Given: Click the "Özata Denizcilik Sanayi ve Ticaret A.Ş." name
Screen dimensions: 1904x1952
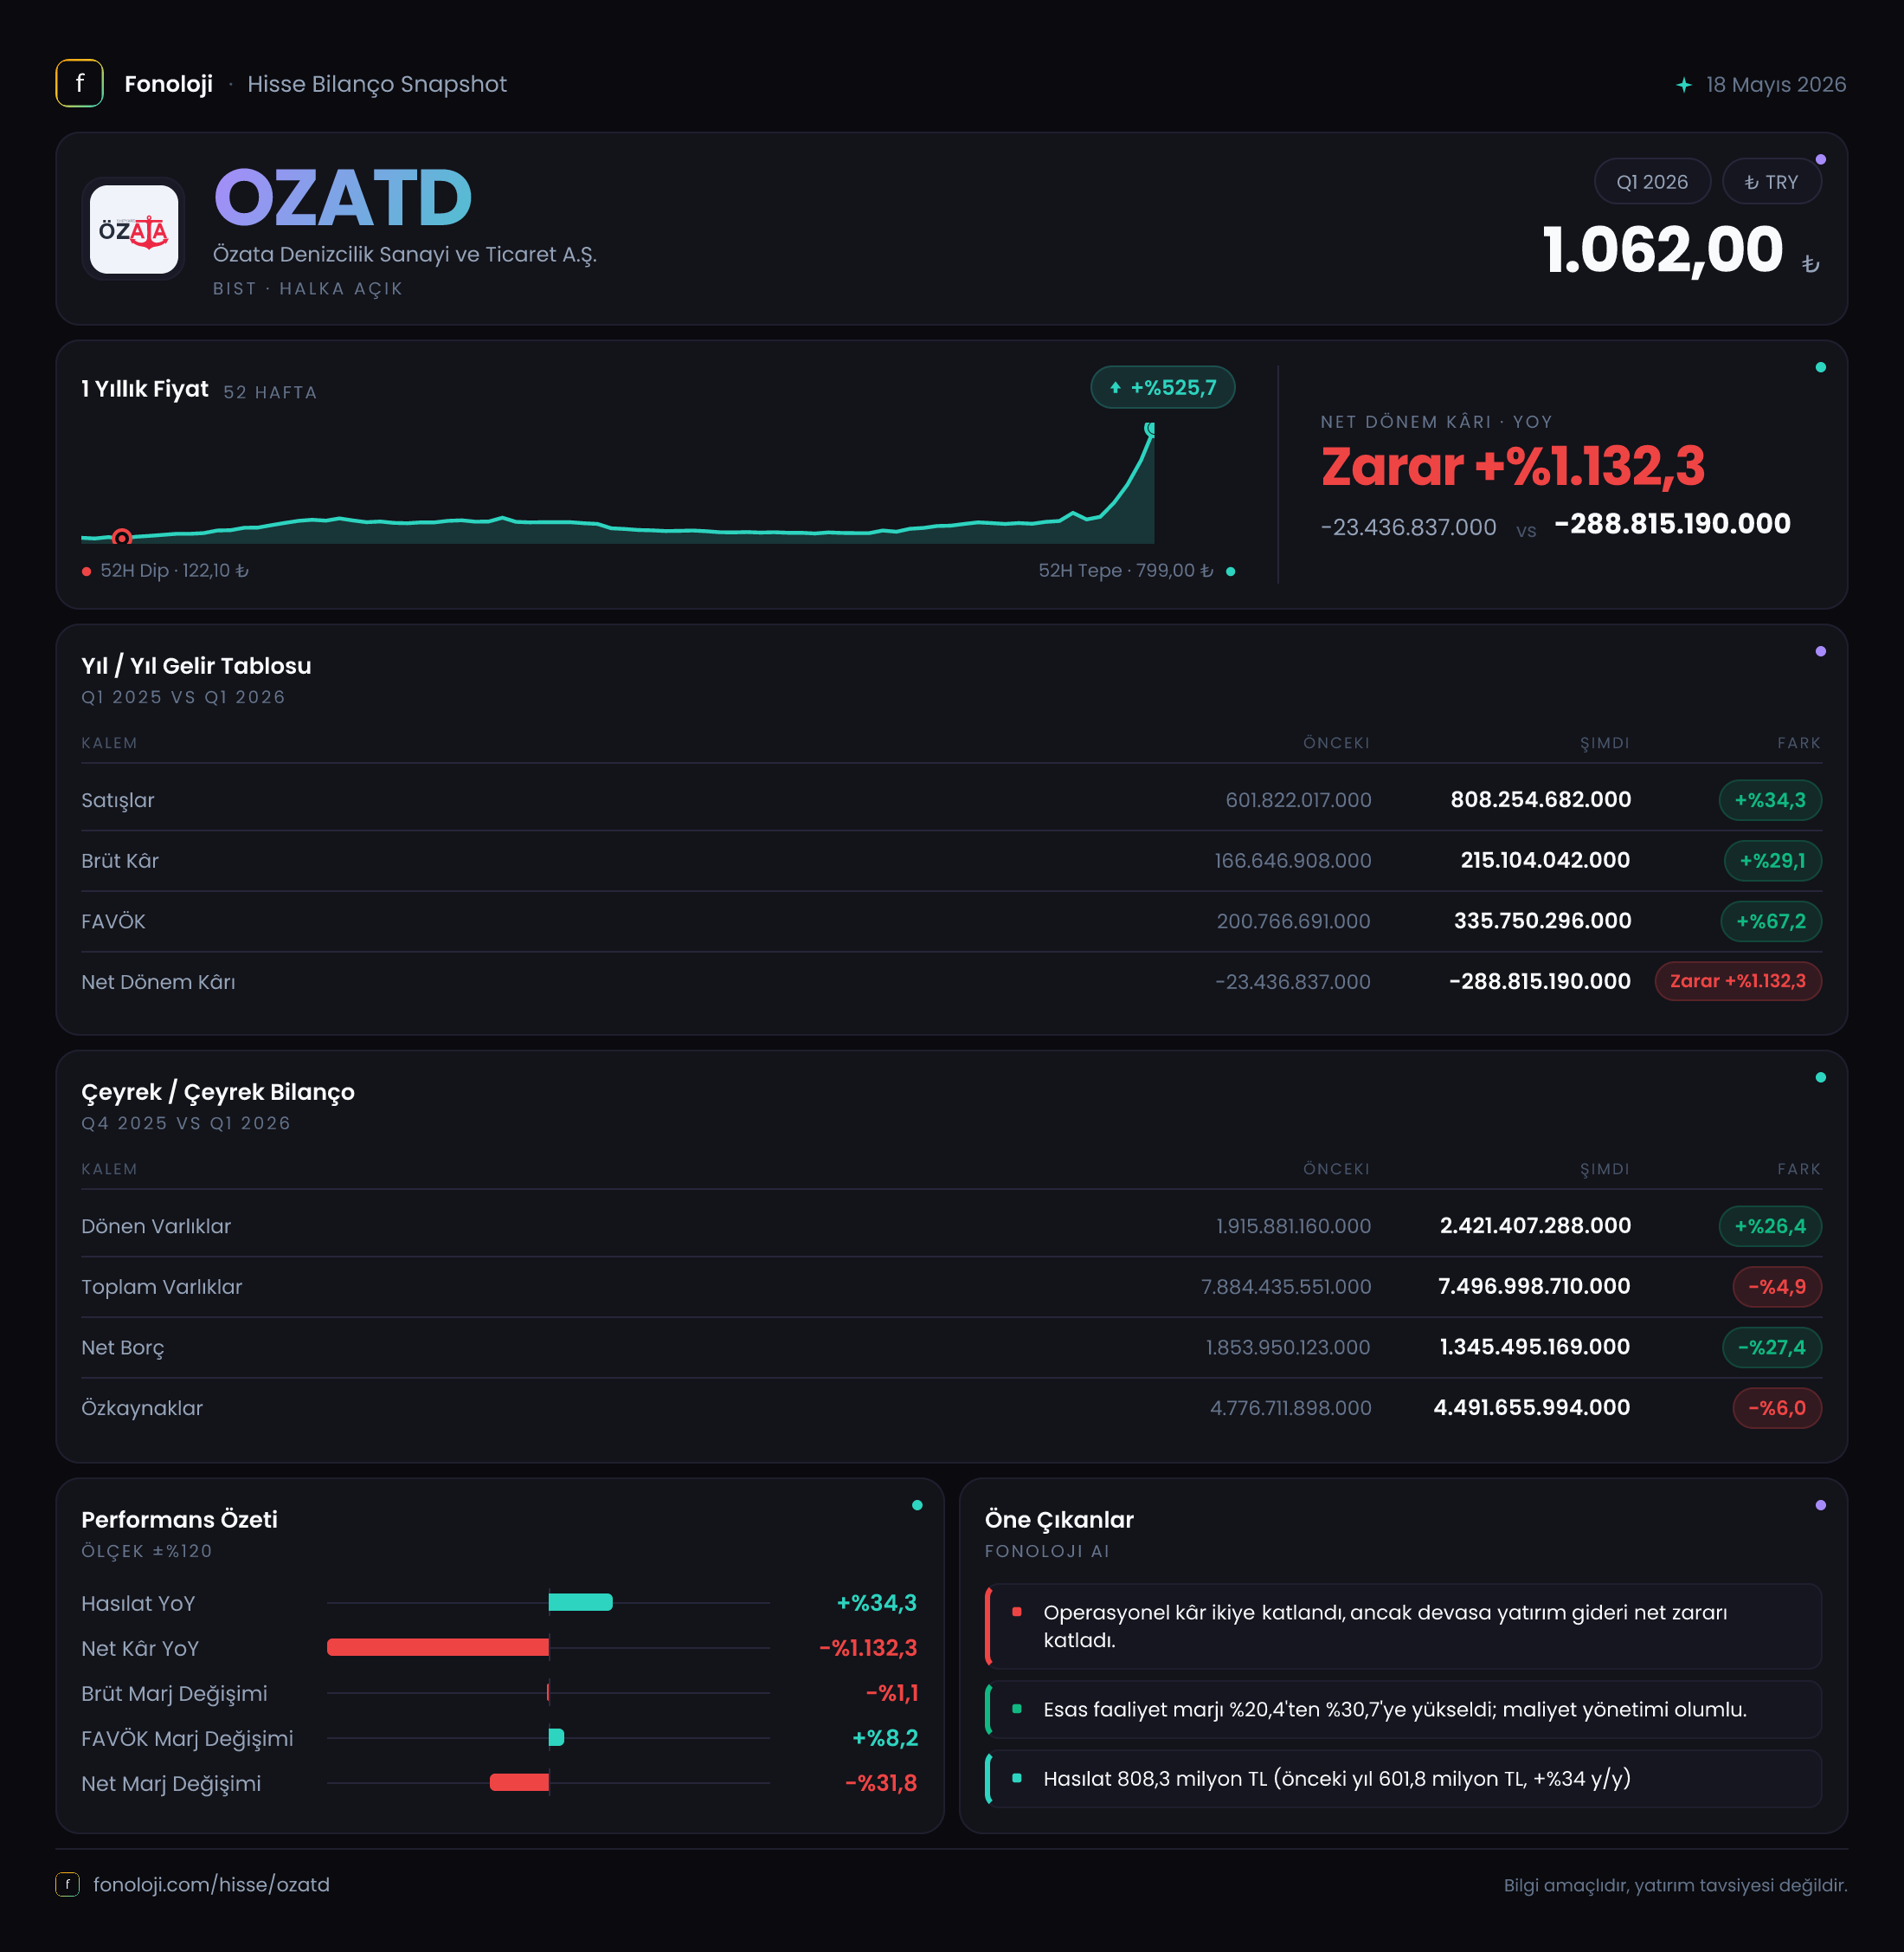Looking at the screenshot, I should pyautogui.click(x=404, y=254).
